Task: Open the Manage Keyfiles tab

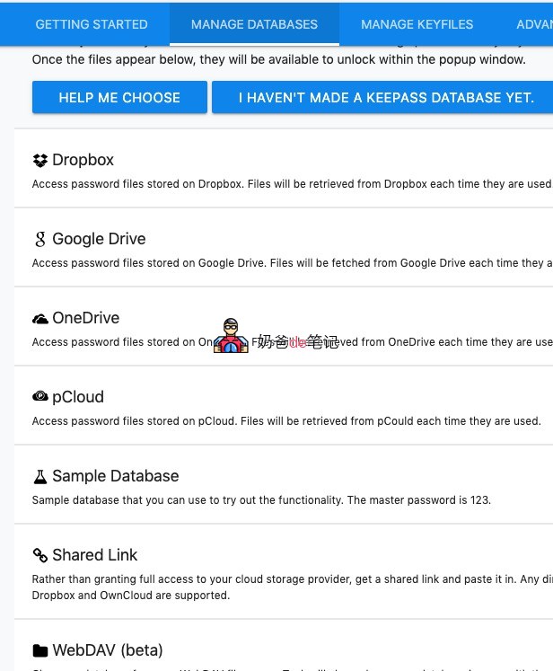Action: pyautogui.click(x=417, y=24)
